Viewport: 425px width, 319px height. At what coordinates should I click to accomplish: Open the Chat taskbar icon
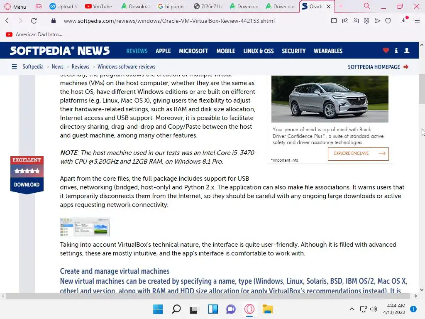pyautogui.click(x=231, y=309)
